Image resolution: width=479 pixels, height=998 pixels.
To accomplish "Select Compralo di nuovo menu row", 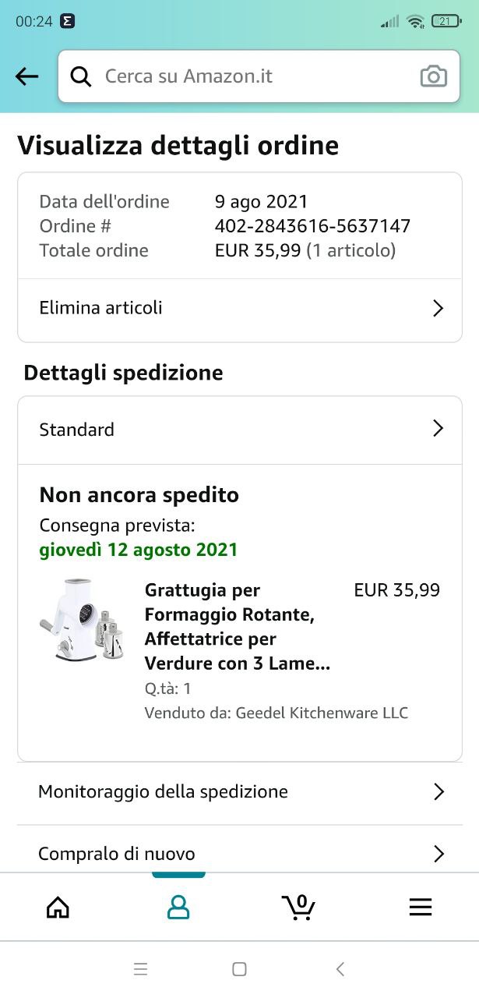I will 240,851.
